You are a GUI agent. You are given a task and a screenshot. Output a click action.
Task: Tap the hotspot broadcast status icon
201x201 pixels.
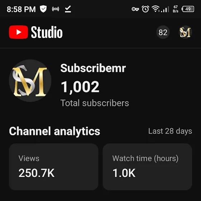(x=56, y=9)
